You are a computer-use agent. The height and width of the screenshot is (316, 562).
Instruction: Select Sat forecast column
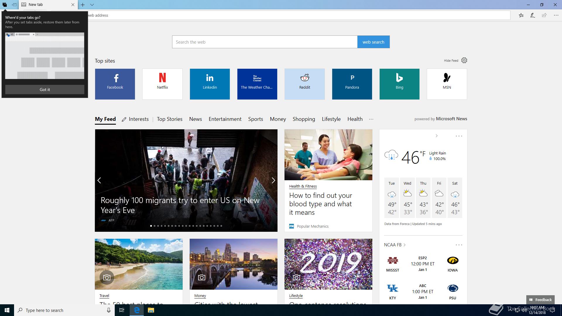[x=455, y=198]
